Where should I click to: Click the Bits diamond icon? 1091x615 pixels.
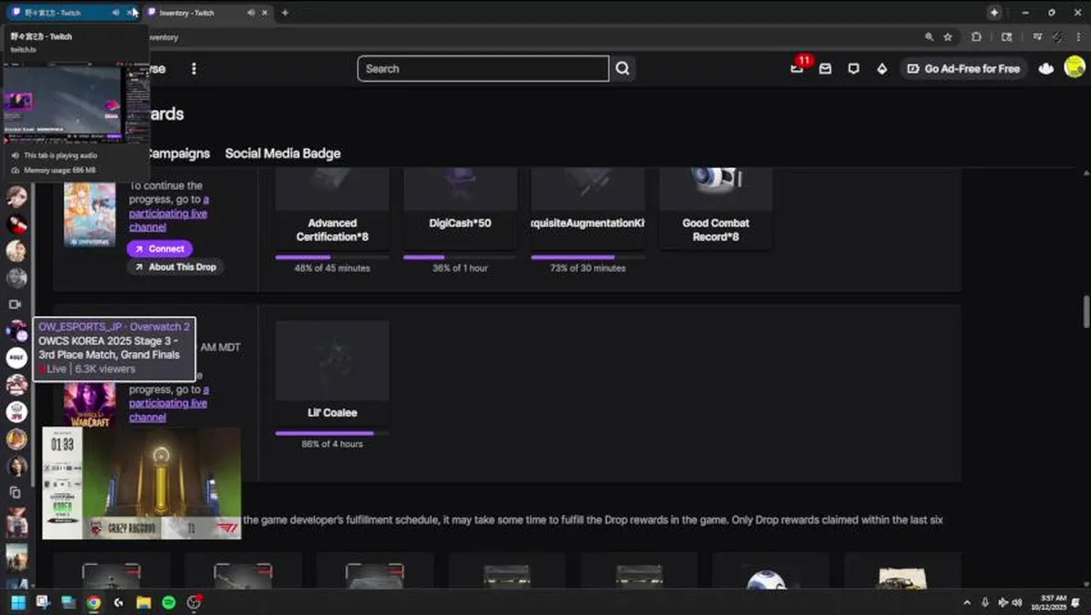(x=882, y=68)
